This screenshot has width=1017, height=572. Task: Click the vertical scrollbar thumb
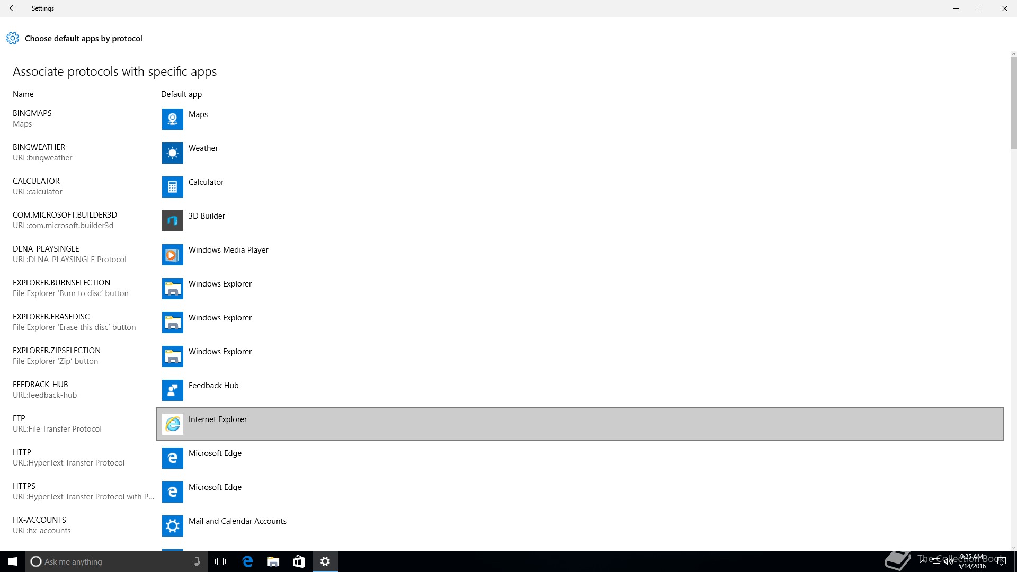click(x=1013, y=103)
